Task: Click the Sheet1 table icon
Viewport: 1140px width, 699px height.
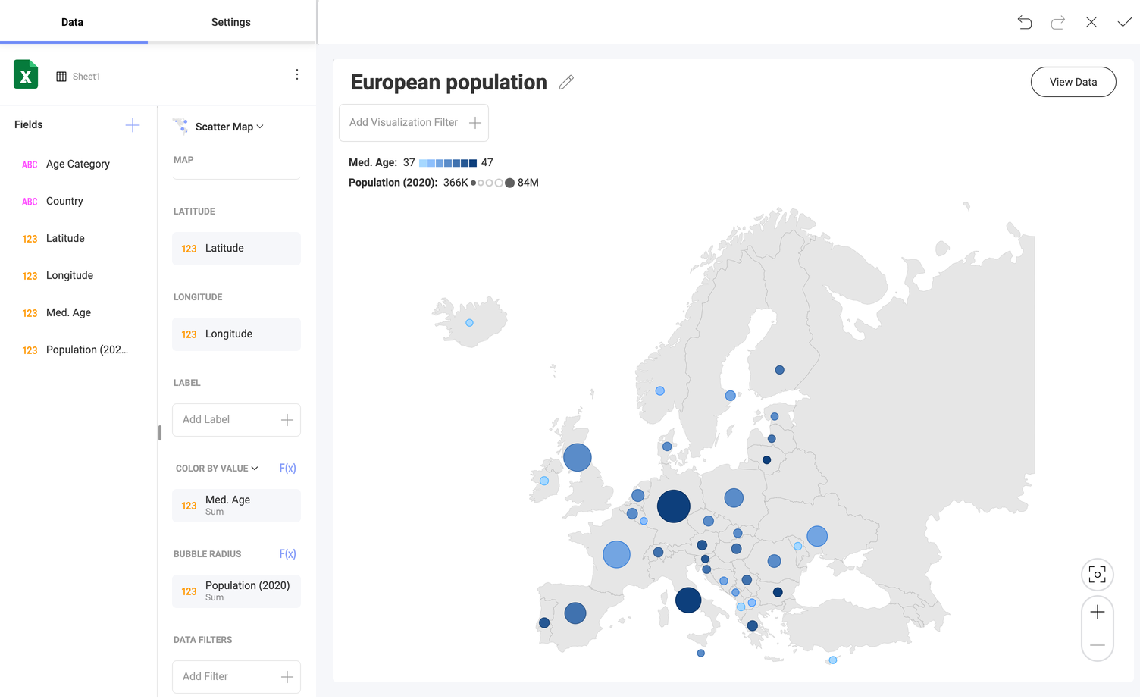Action: (x=61, y=77)
